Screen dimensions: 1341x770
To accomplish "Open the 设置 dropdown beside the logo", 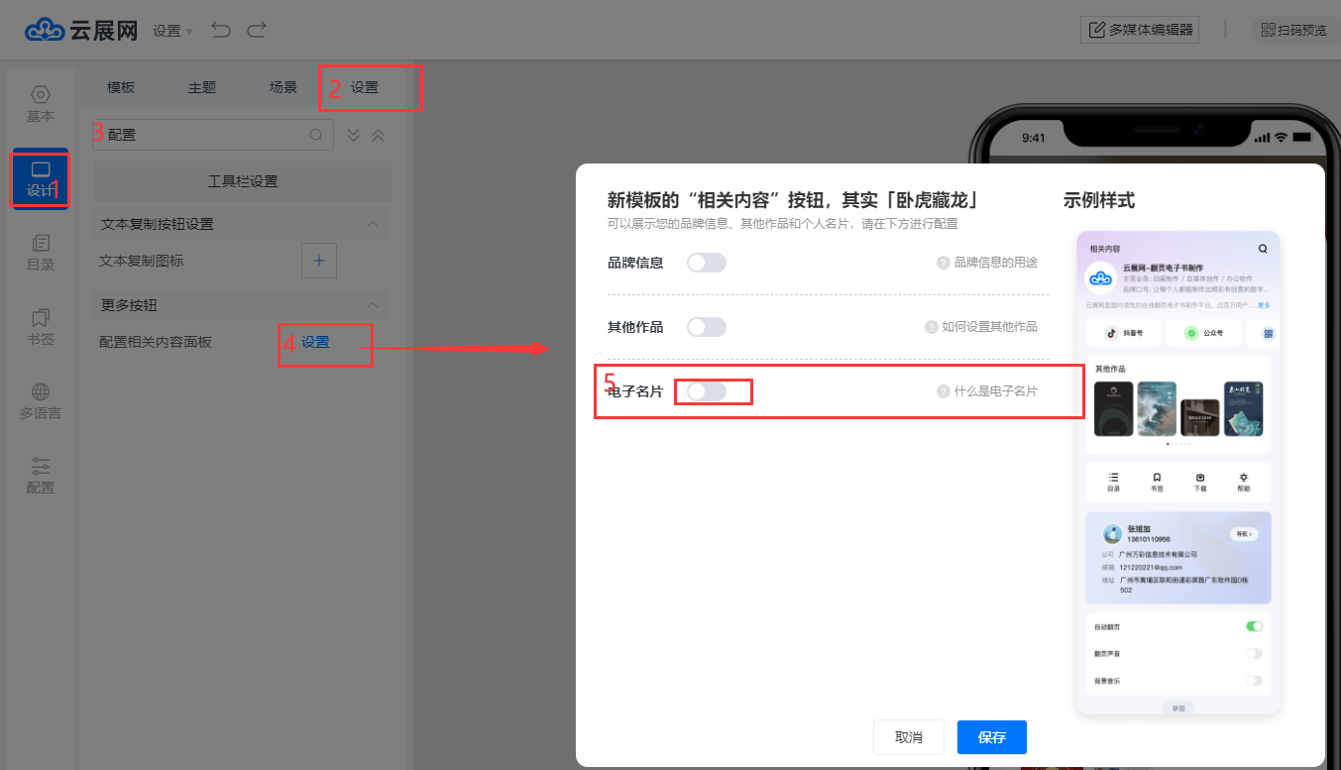I will (172, 31).
